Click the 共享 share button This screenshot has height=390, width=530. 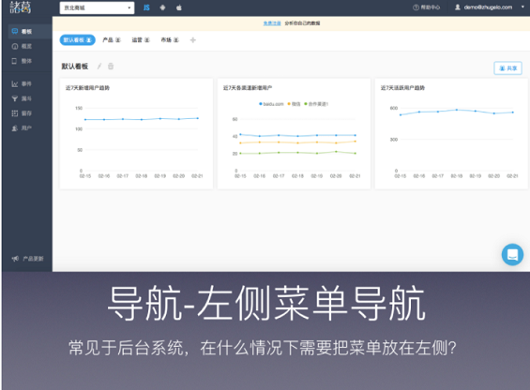tap(507, 67)
